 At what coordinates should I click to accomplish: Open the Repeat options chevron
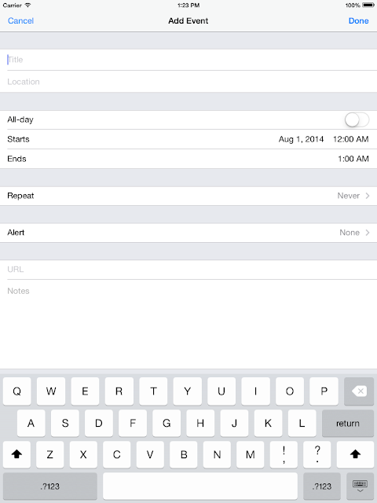[x=368, y=196]
